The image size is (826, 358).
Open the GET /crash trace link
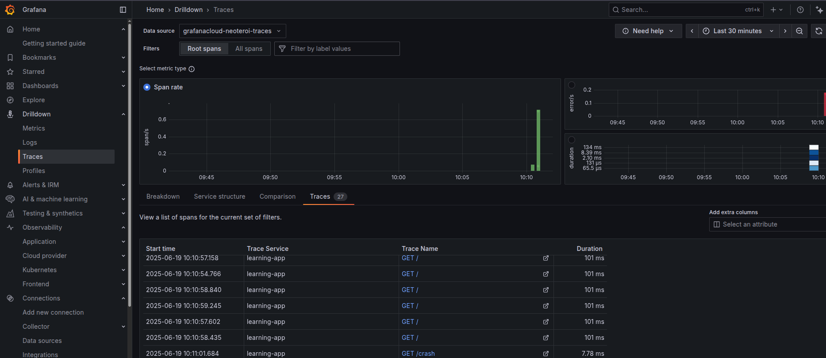[x=418, y=354]
